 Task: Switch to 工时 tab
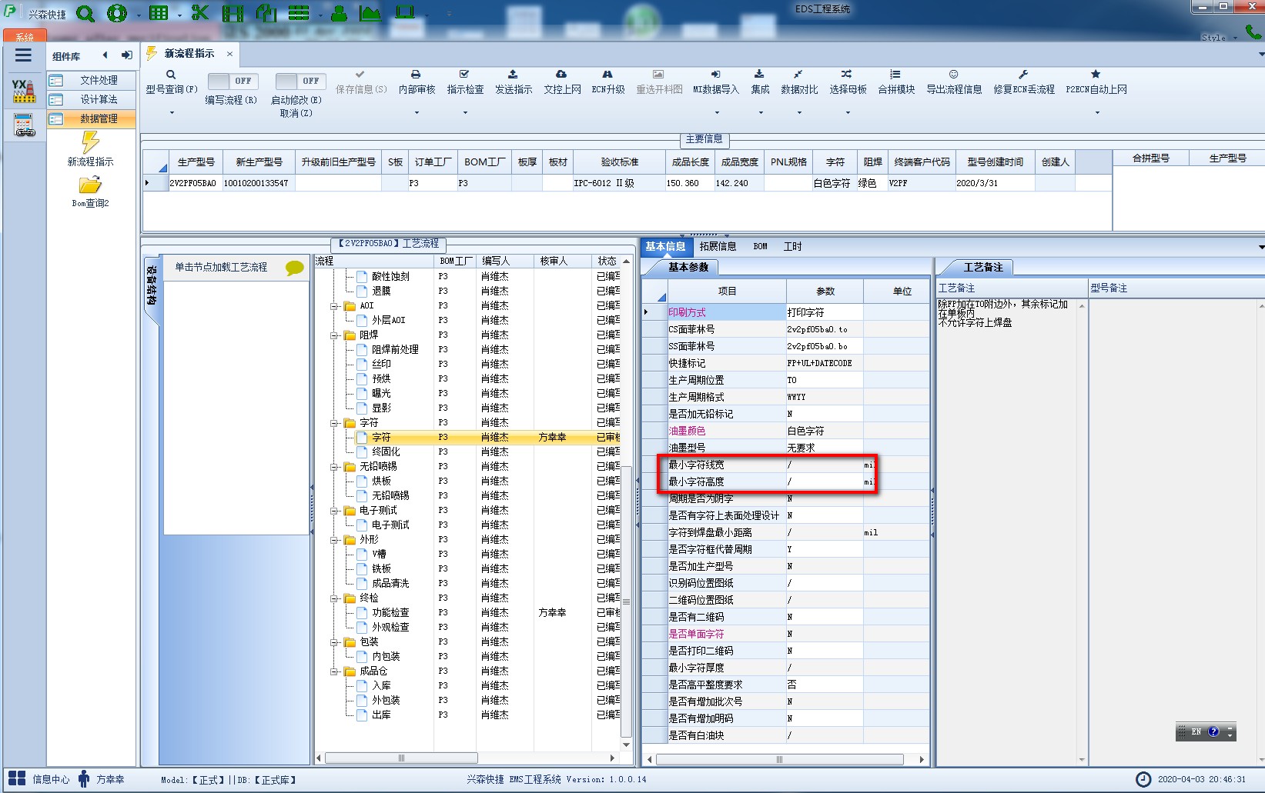[792, 247]
